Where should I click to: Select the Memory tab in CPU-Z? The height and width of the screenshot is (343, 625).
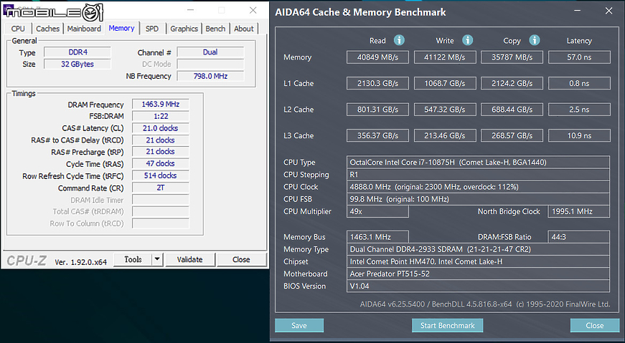click(121, 28)
